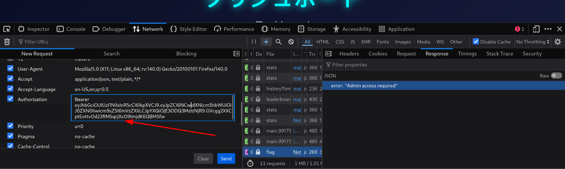This screenshot has height=169, width=565.
Task: Filter requests by WS
Action: pos(440,42)
